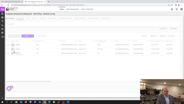Open the second endpoint name link

tap(18, 49)
